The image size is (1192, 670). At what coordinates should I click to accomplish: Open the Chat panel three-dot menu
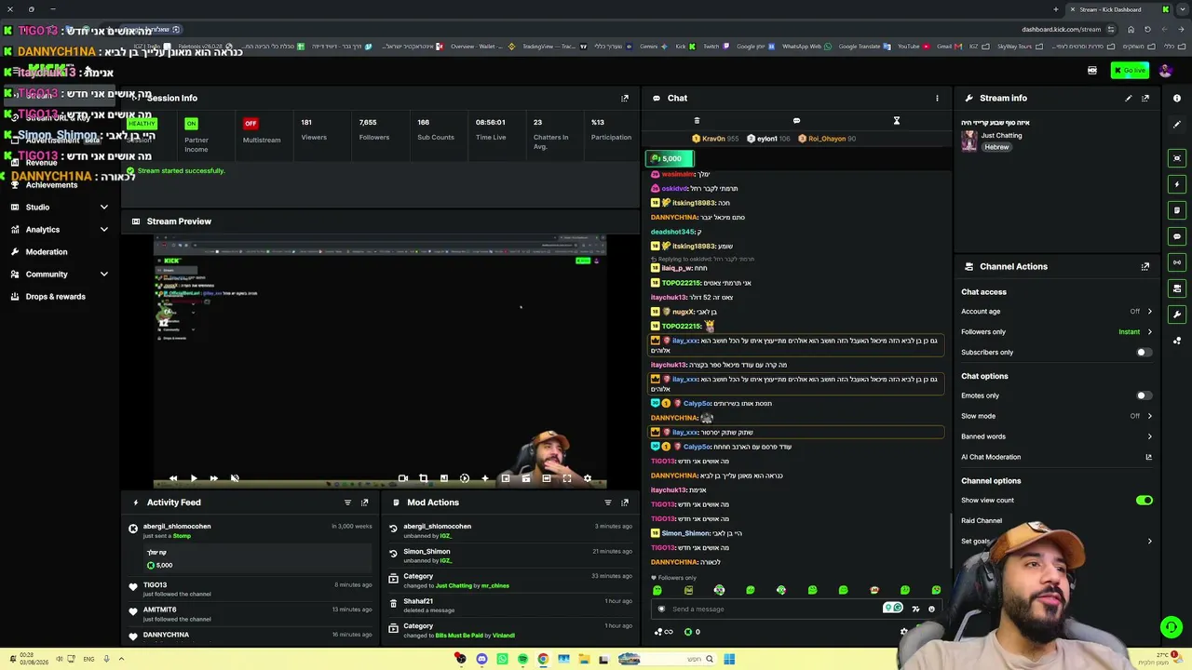937,98
